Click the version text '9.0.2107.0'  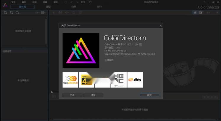(x=128, y=44)
